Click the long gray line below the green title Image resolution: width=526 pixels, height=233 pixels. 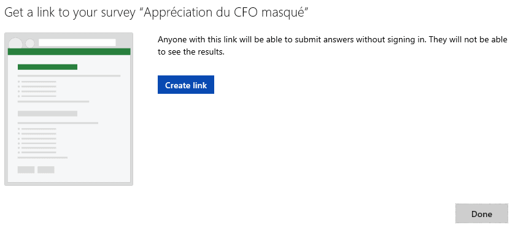click(69, 76)
